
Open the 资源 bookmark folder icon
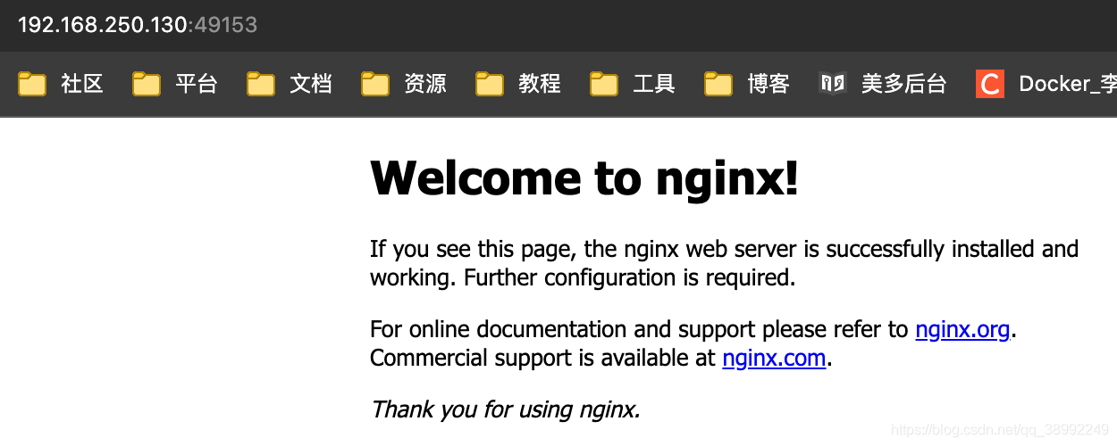pyautogui.click(x=375, y=84)
